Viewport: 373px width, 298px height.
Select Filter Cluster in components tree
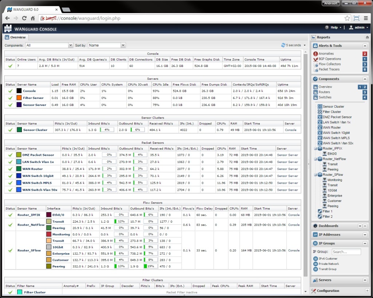[x=331, y=112]
